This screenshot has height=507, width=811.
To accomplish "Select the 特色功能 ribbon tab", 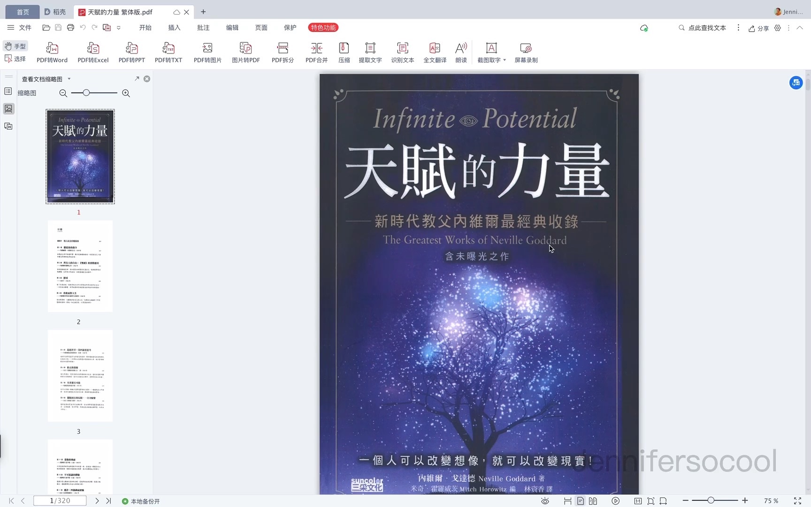I will click(323, 28).
